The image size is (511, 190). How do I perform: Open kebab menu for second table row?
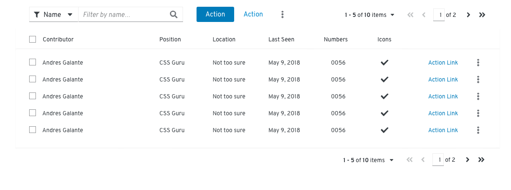click(478, 79)
